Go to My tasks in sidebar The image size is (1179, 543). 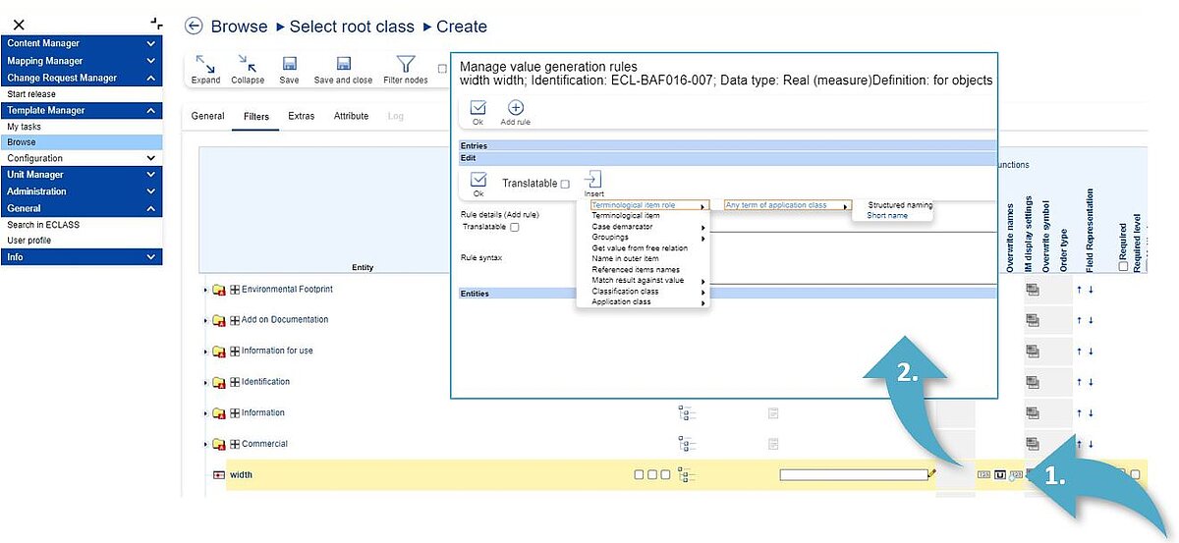(x=25, y=127)
